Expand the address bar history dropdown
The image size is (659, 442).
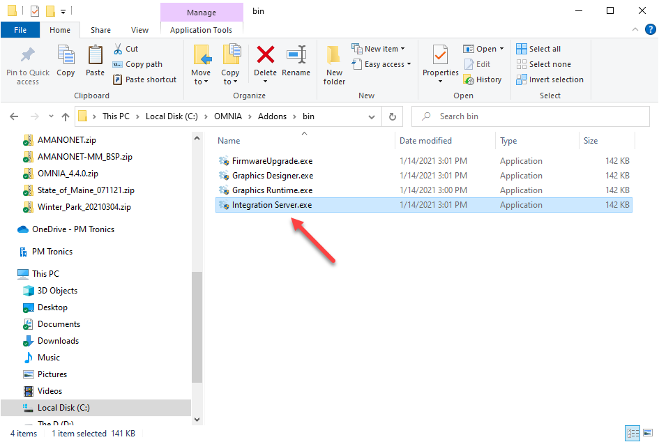(372, 117)
